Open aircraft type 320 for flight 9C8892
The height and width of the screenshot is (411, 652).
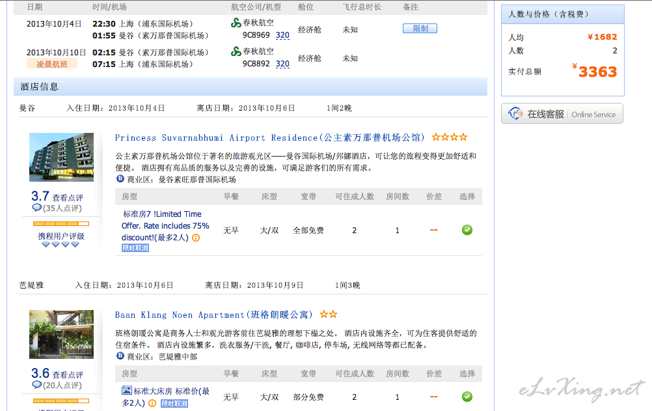[283, 64]
